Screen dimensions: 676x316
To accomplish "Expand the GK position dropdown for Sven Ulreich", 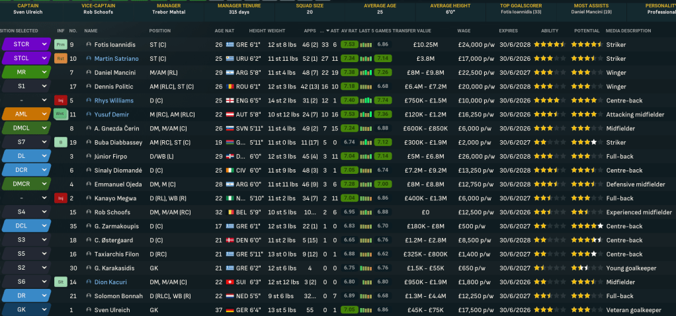I will [45, 309].
